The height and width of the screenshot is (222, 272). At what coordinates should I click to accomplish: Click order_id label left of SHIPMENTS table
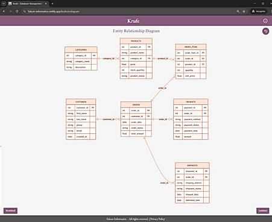164,183
